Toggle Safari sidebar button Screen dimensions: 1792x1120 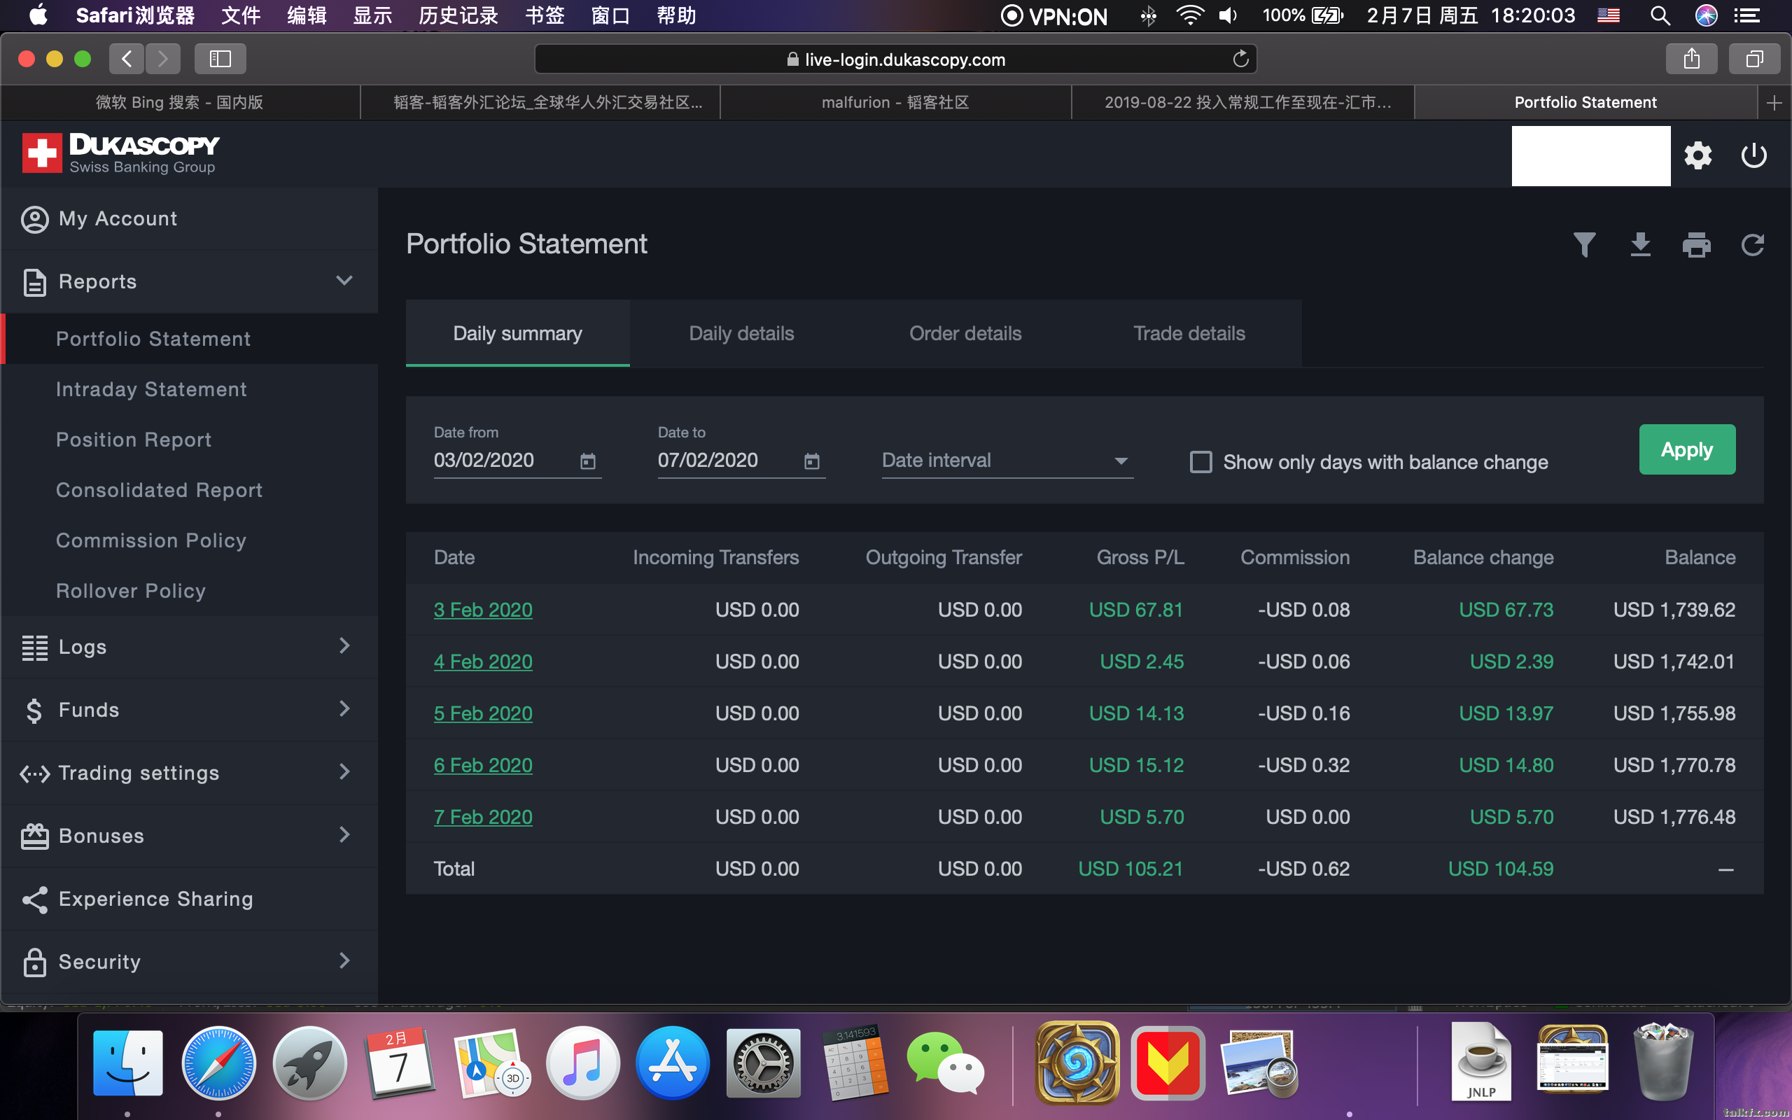[x=220, y=59]
